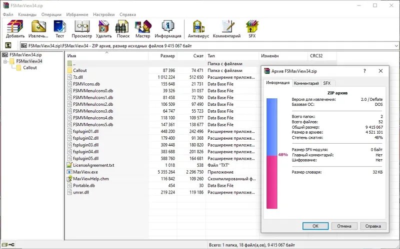Sort by the CRC32 column header
This screenshot has width=400, height=249.
click(x=322, y=56)
